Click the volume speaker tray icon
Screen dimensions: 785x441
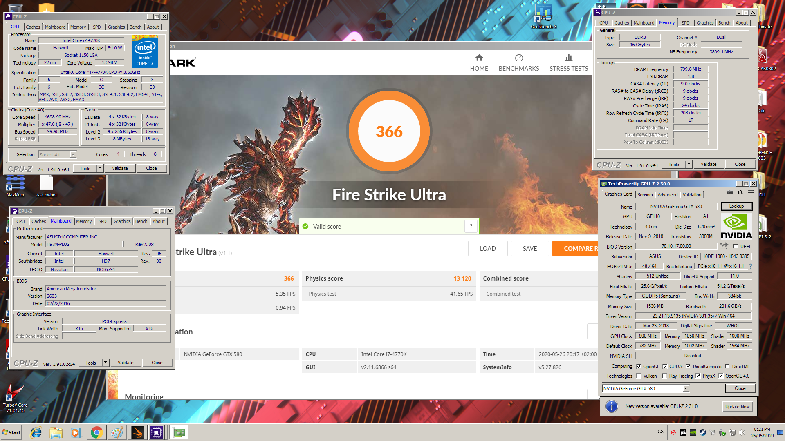tap(742, 432)
